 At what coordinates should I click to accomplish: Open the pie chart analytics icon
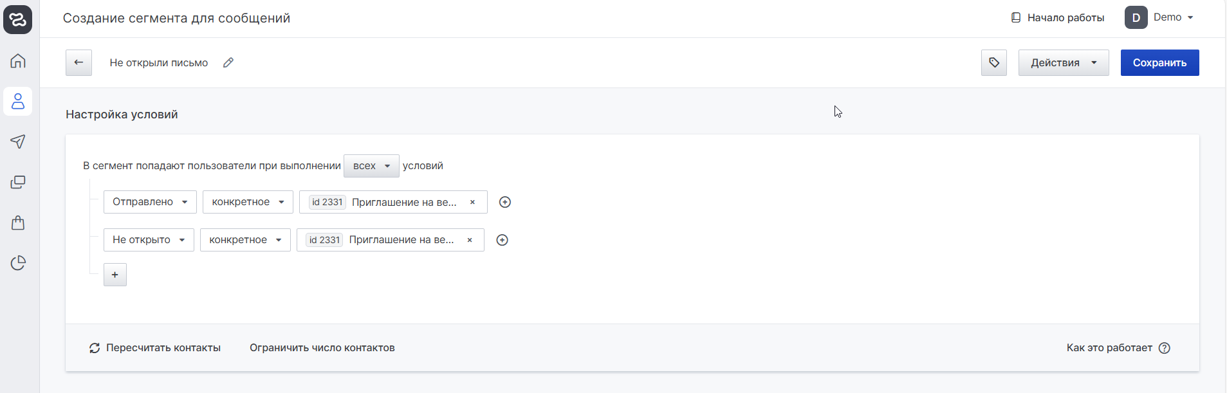coord(18,263)
